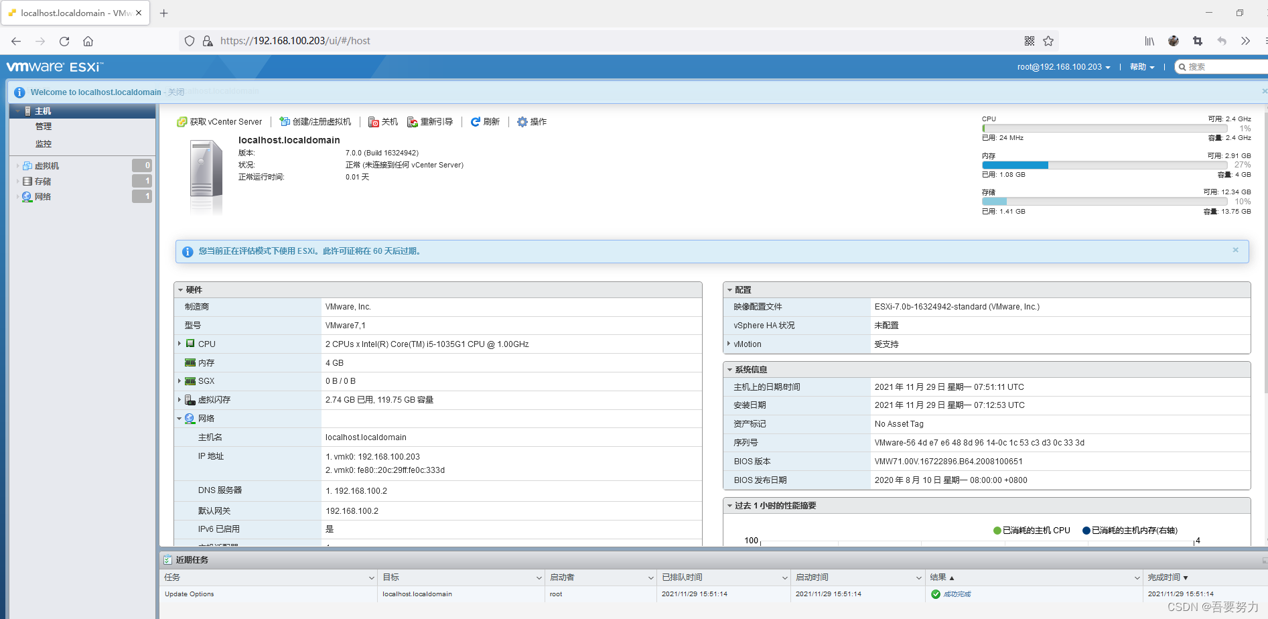The image size is (1268, 619).
Task: Click the CPU usage bar
Action: click(1105, 129)
